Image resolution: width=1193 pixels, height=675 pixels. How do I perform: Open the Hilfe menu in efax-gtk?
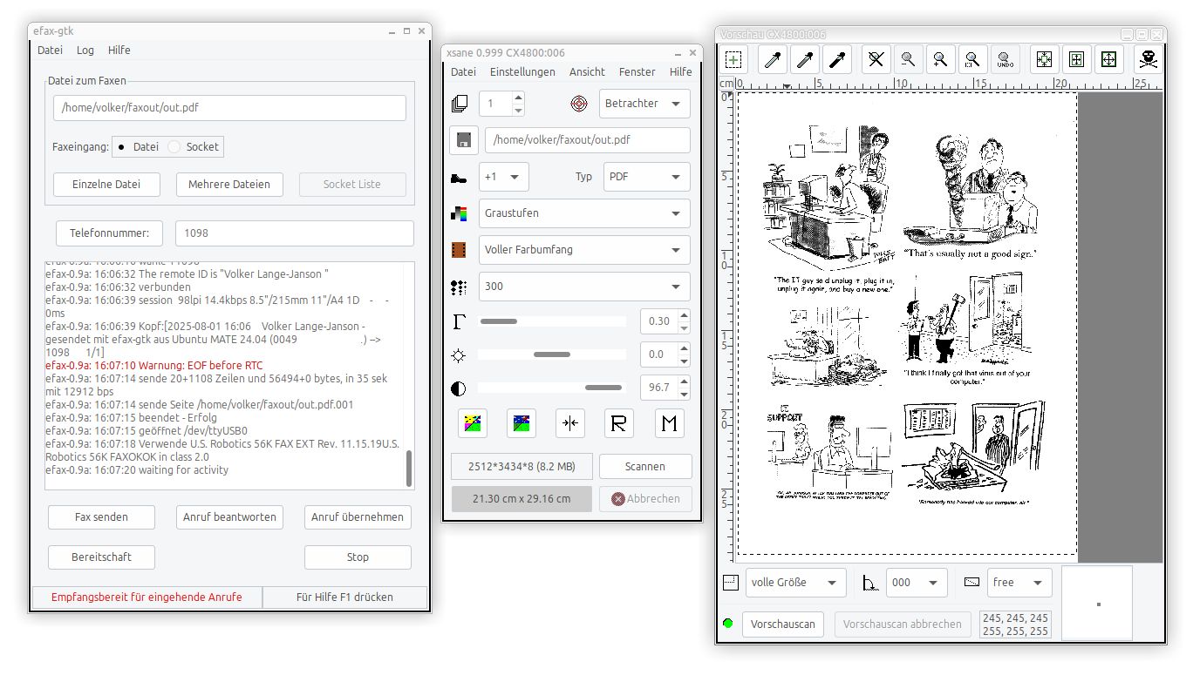pyautogui.click(x=119, y=51)
